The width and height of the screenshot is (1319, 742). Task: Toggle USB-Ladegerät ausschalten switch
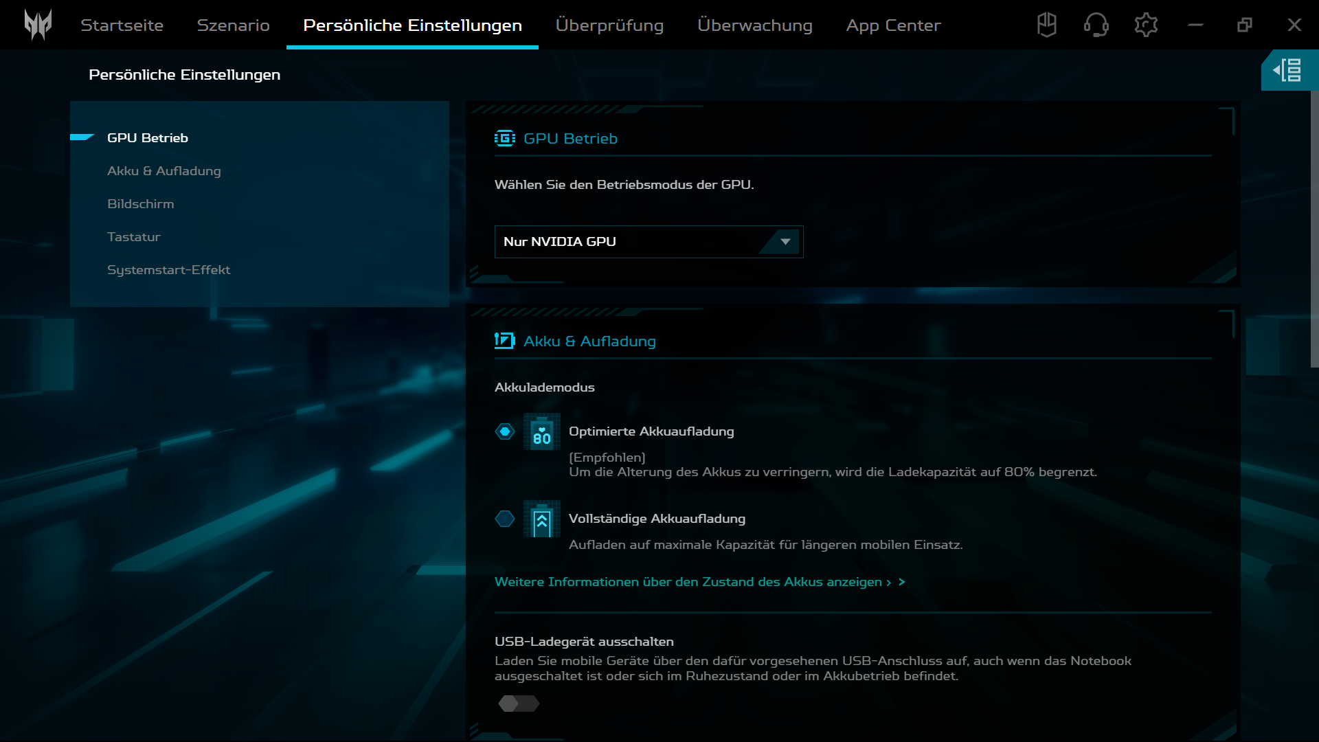[519, 704]
